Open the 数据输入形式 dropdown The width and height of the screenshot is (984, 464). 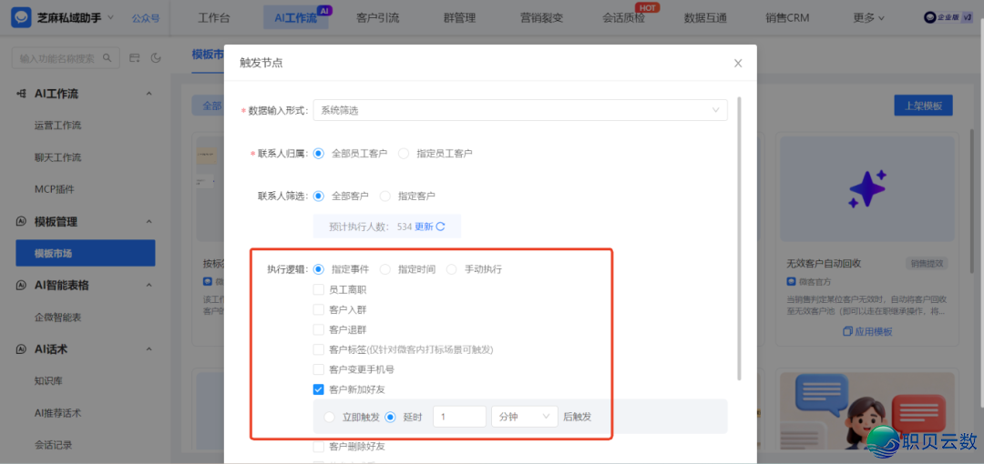pos(519,110)
